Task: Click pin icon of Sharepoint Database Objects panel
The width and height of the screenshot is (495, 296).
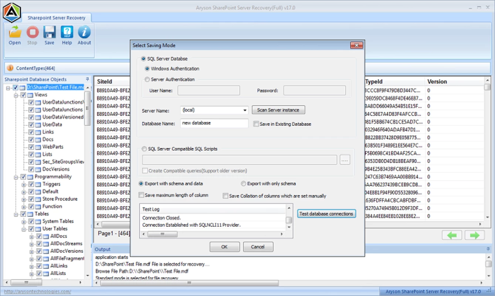Action: pyautogui.click(x=88, y=79)
